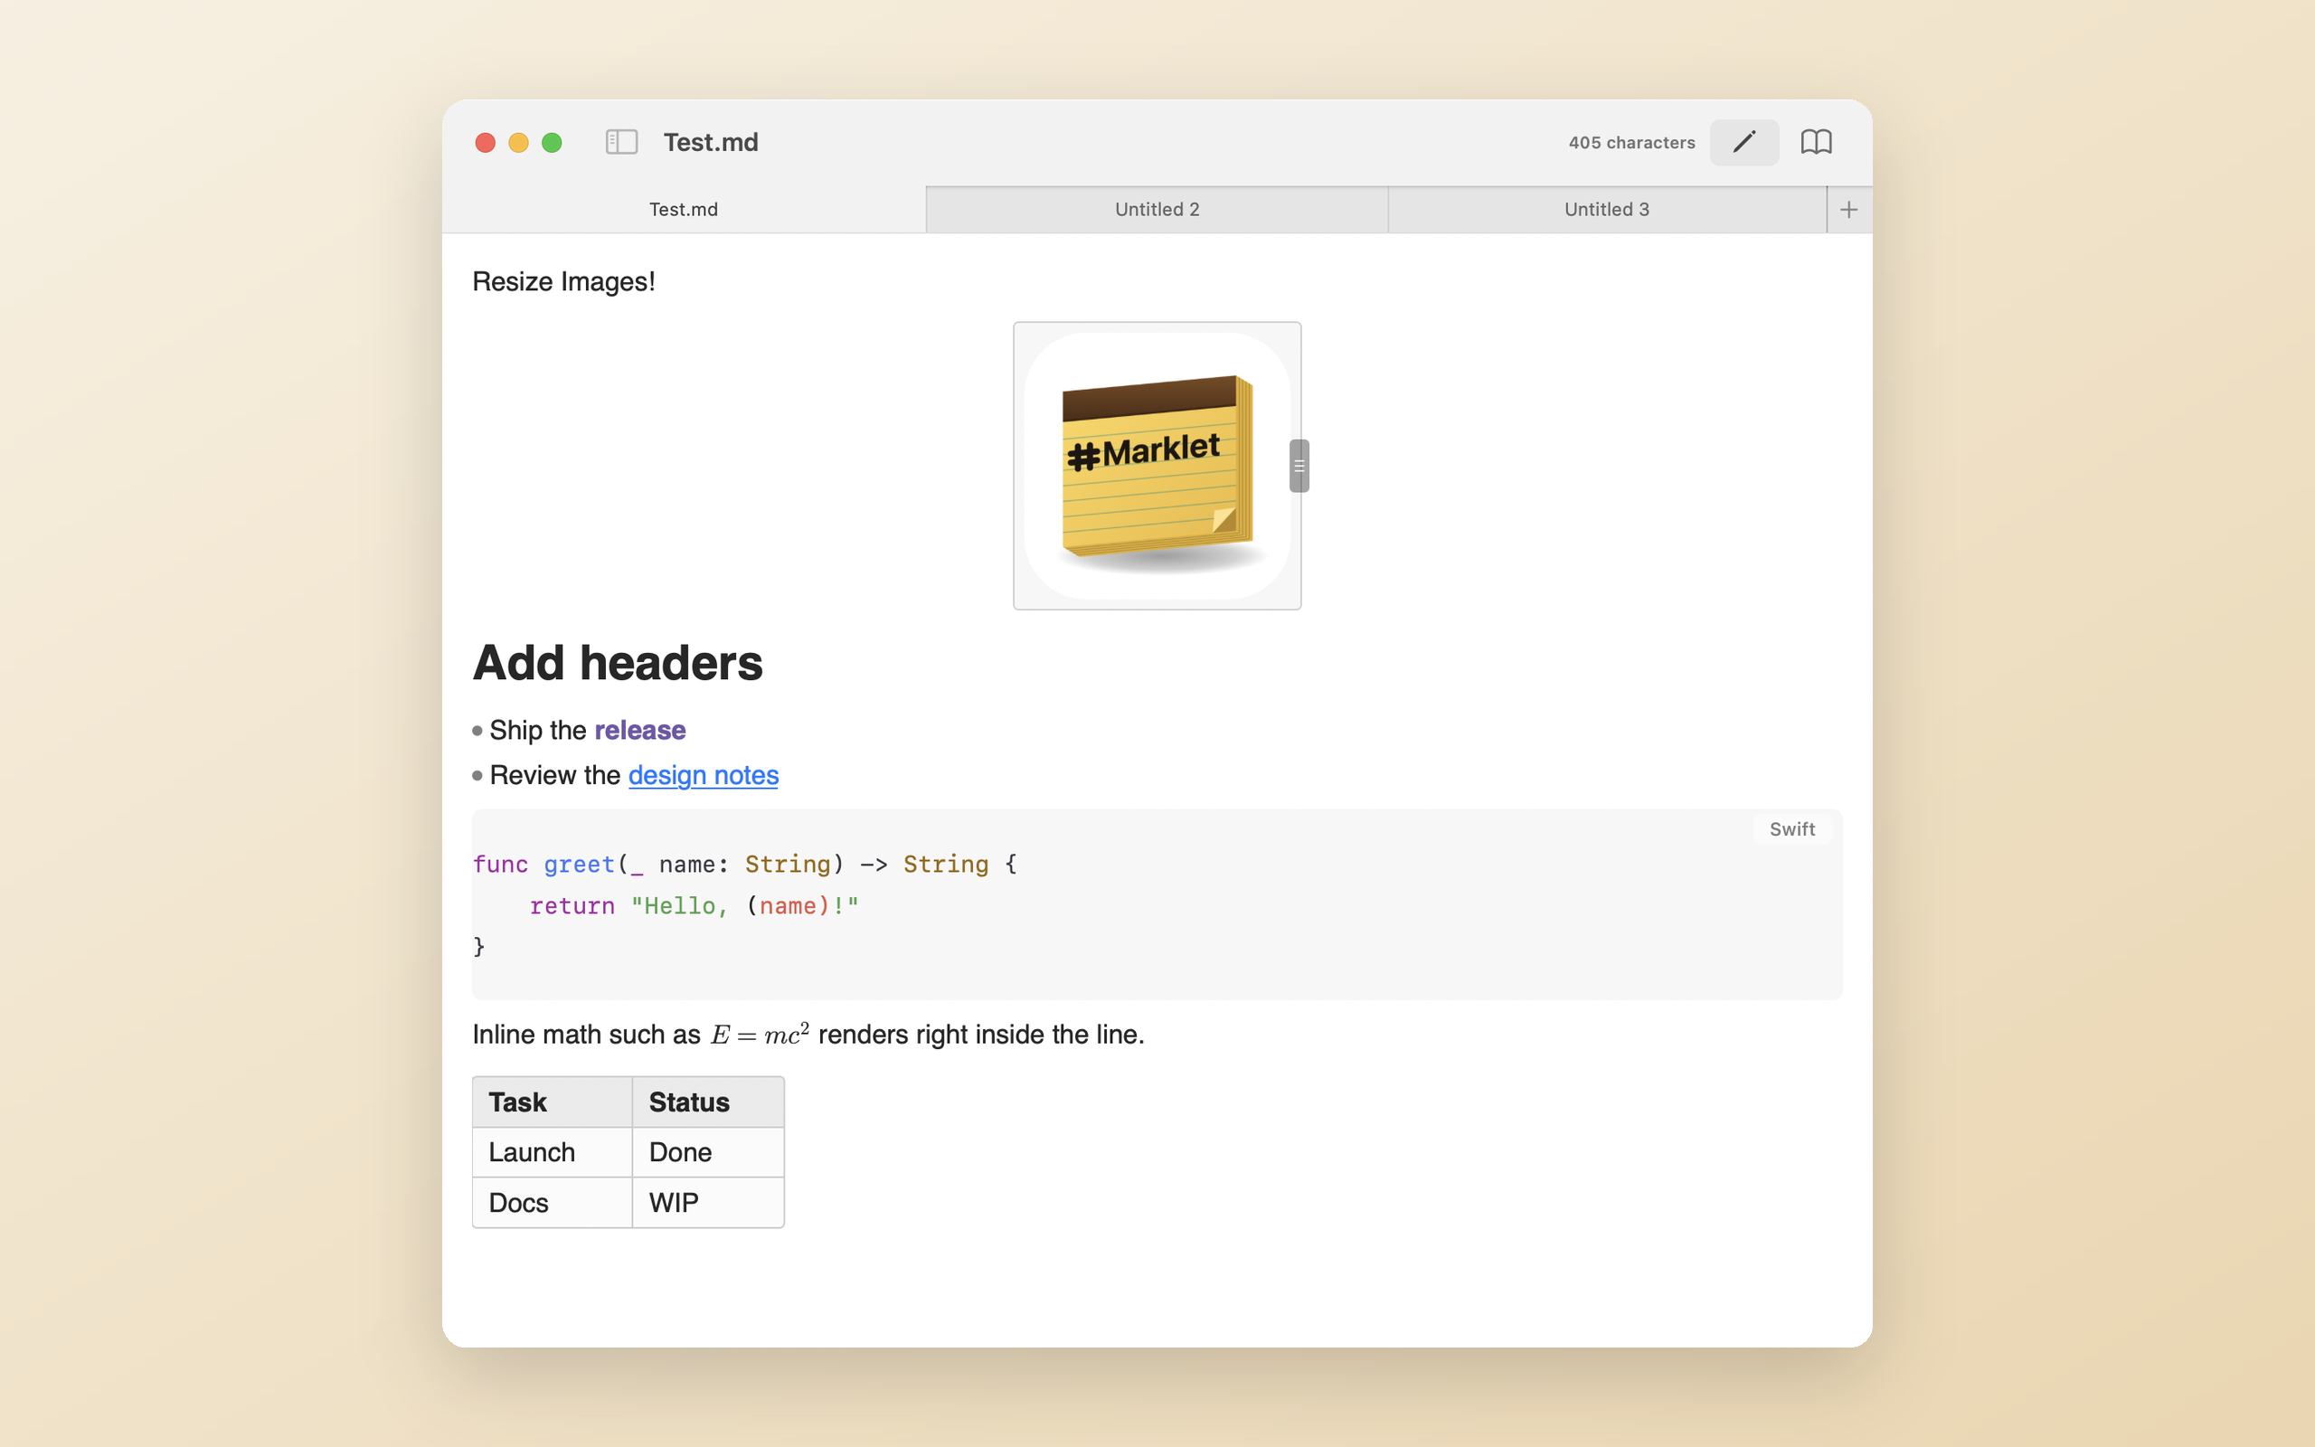
Task: Click the Docs table cell
Action: click(x=552, y=1203)
